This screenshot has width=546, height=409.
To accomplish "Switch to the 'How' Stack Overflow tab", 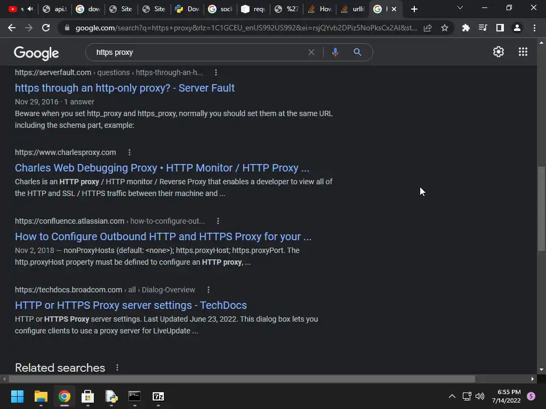I will [320, 9].
